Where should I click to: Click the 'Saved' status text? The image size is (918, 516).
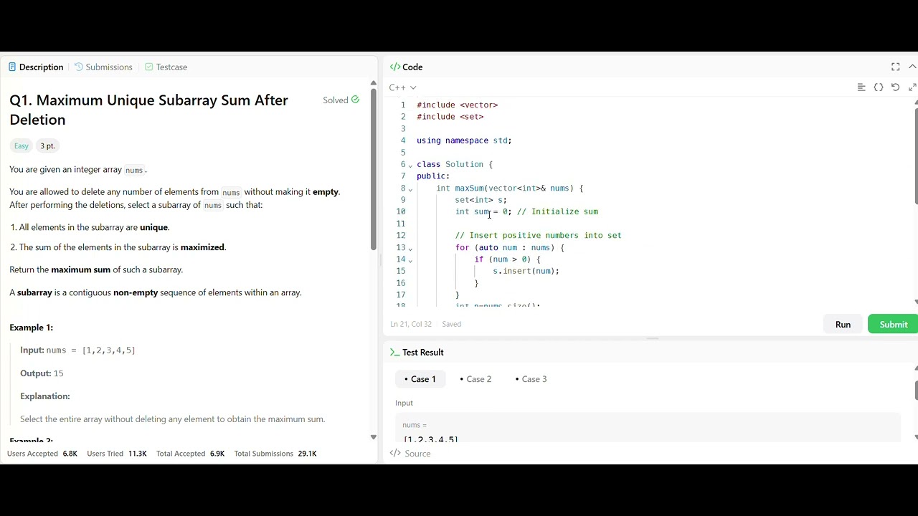[452, 324]
